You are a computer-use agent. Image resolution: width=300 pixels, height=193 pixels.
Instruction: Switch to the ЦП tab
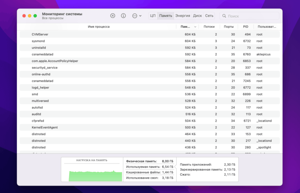click(152, 16)
